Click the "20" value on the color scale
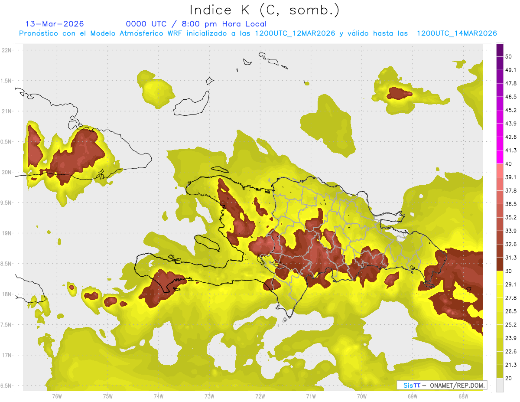The height and width of the screenshot is (402, 520). coord(509,379)
